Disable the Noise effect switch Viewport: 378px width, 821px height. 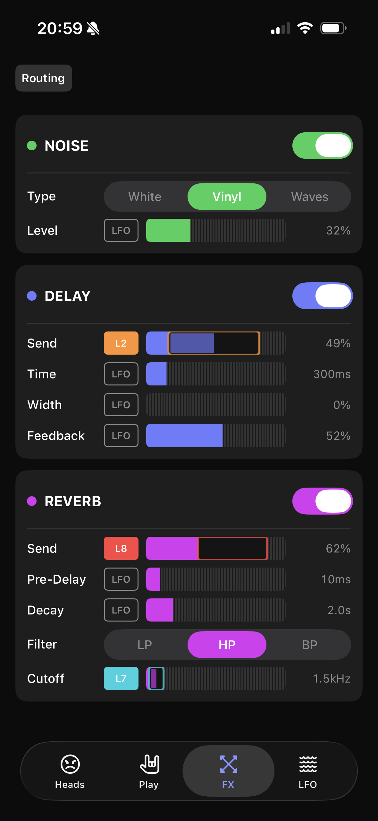click(322, 146)
